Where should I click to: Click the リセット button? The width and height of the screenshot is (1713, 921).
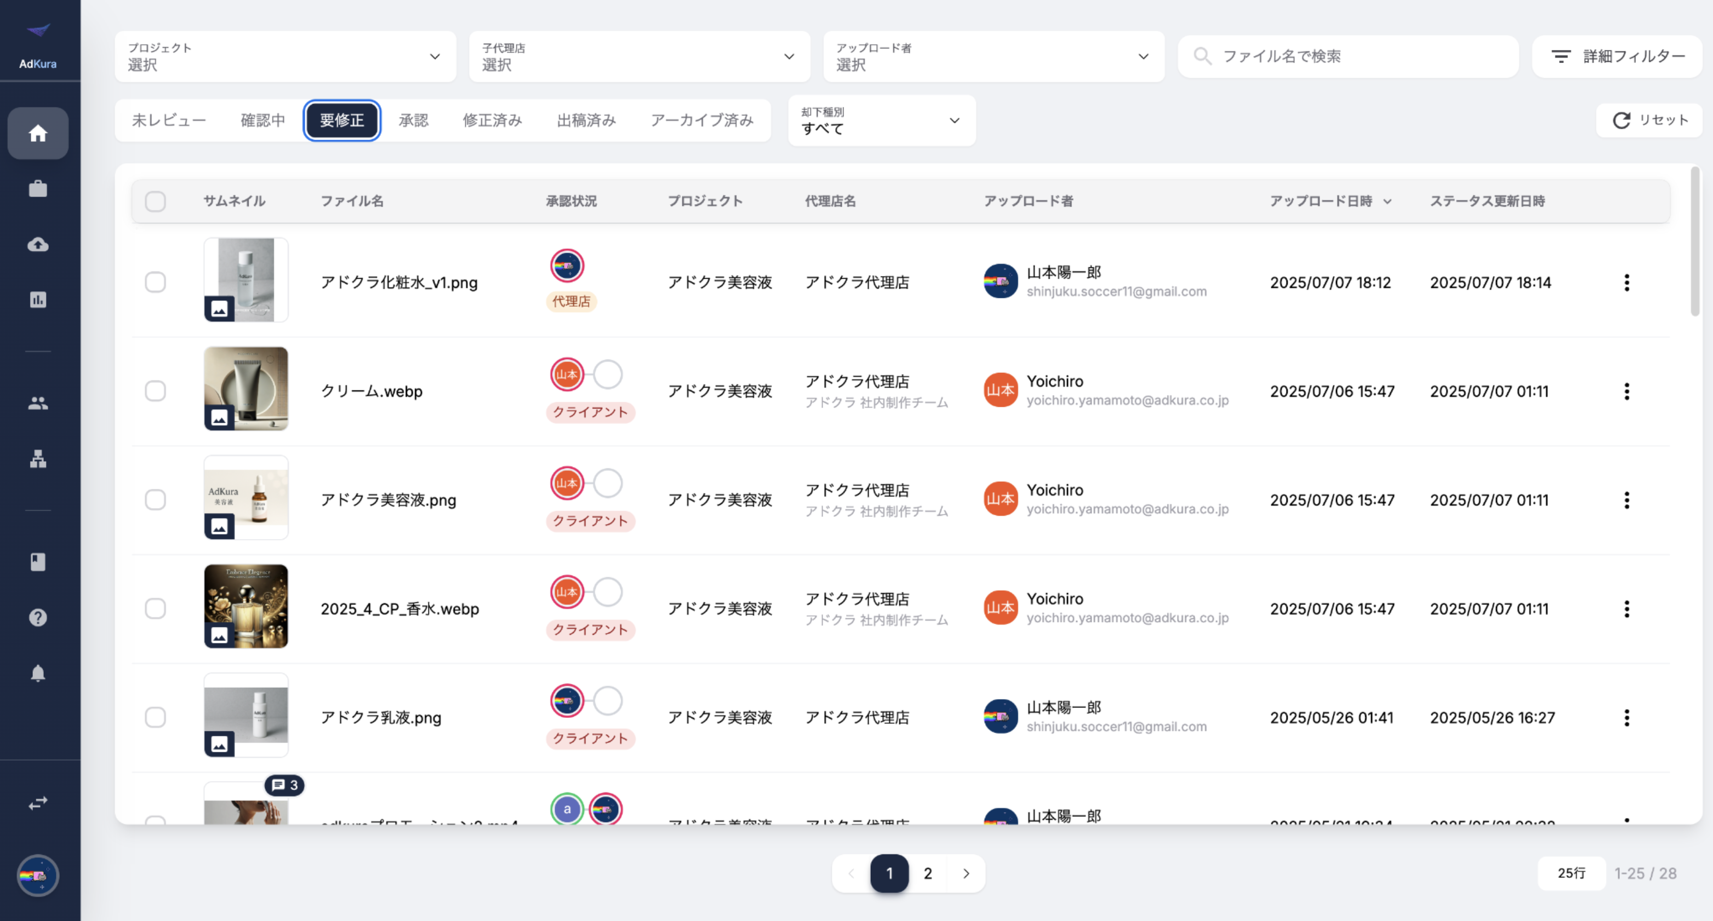click(1650, 120)
